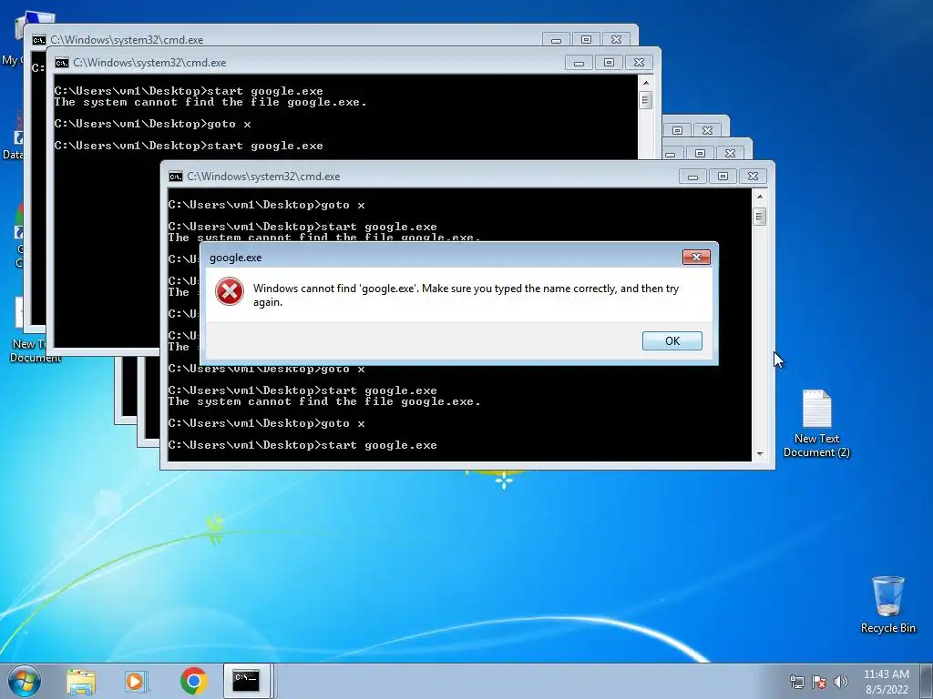Open the Recycle Bin desktop icon
Screen dimensions: 933x699
887,604
